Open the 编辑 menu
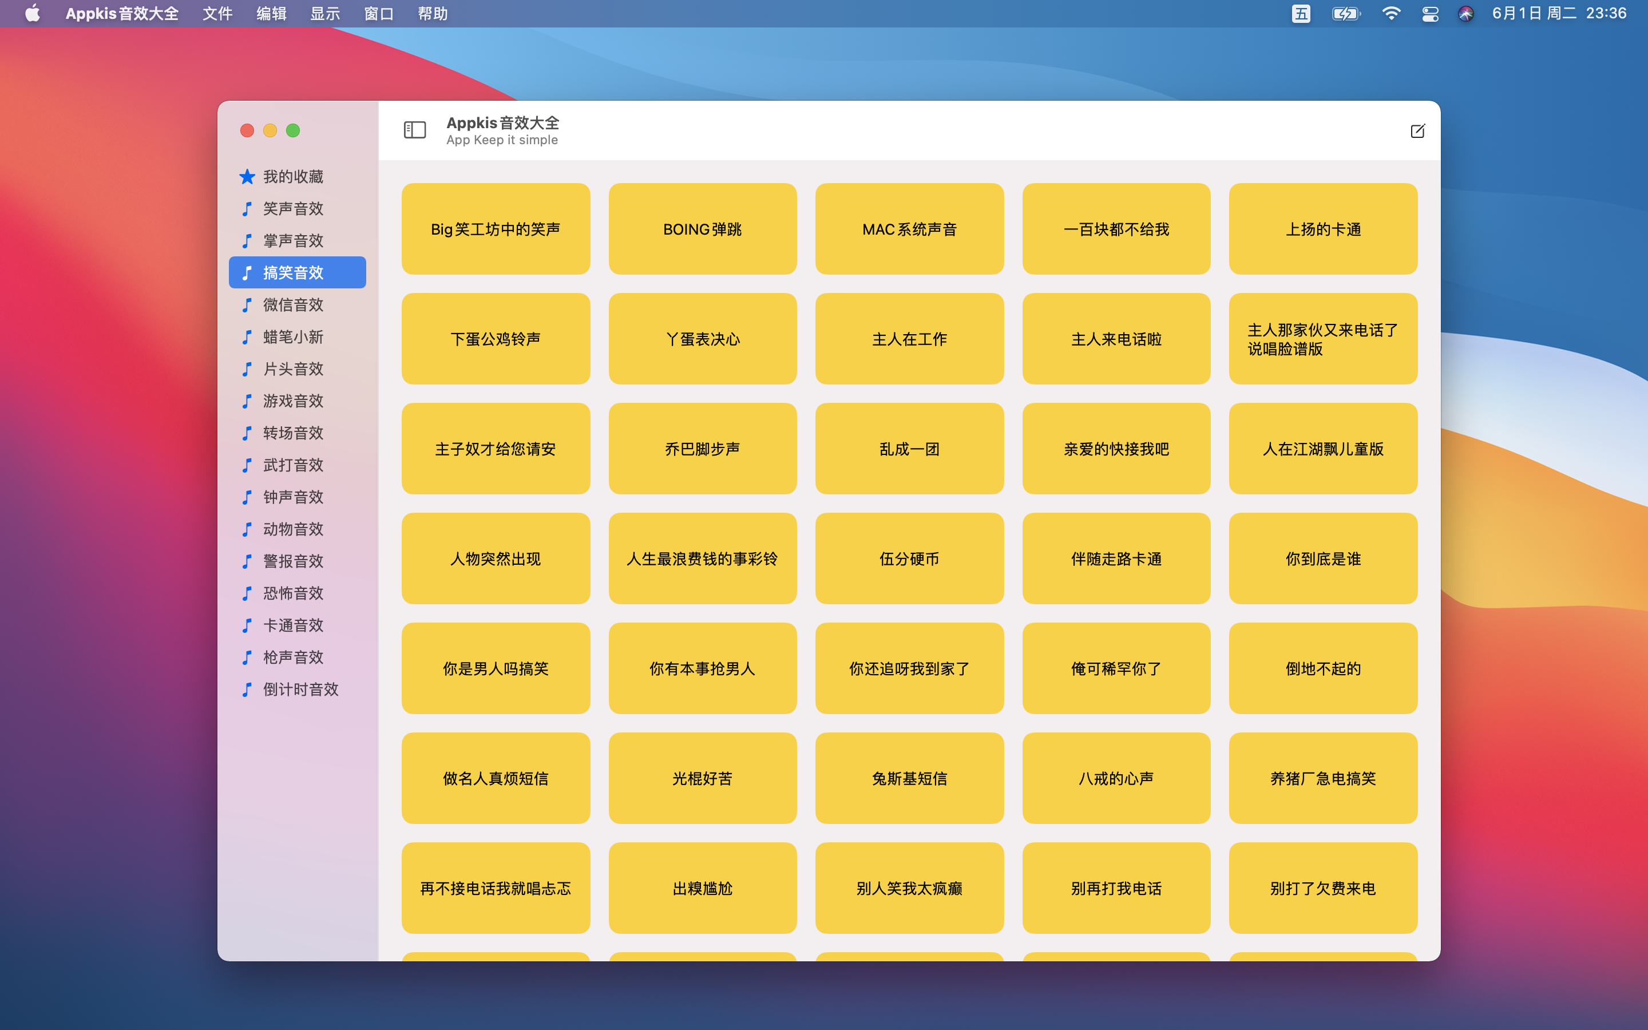The image size is (1648, 1030). click(271, 14)
